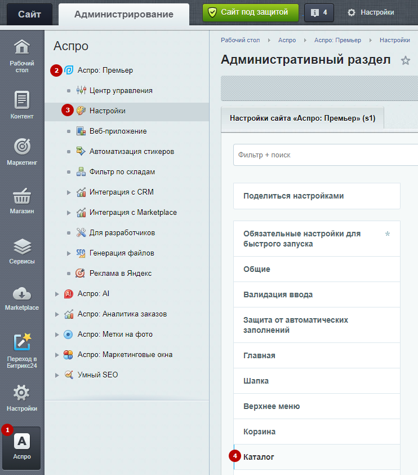Switch to the Сайт tab
This screenshot has height=475, width=418.
[x=29, y=14]
